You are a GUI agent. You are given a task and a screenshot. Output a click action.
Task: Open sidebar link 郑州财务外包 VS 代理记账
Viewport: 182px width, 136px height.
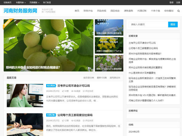(152, 95)
